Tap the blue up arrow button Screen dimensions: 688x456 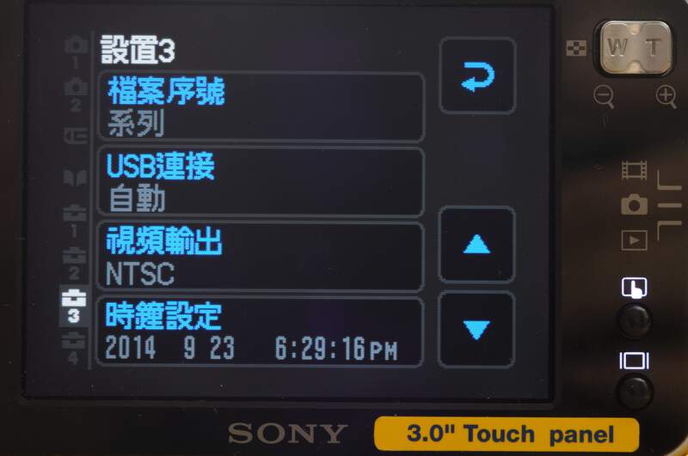coord(477,245)
